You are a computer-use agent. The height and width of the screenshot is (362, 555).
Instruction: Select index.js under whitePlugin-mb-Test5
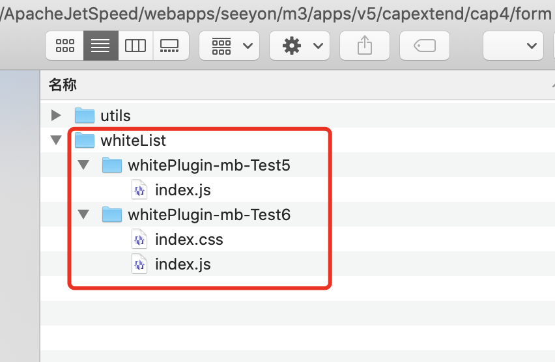[x=182, y=190]
